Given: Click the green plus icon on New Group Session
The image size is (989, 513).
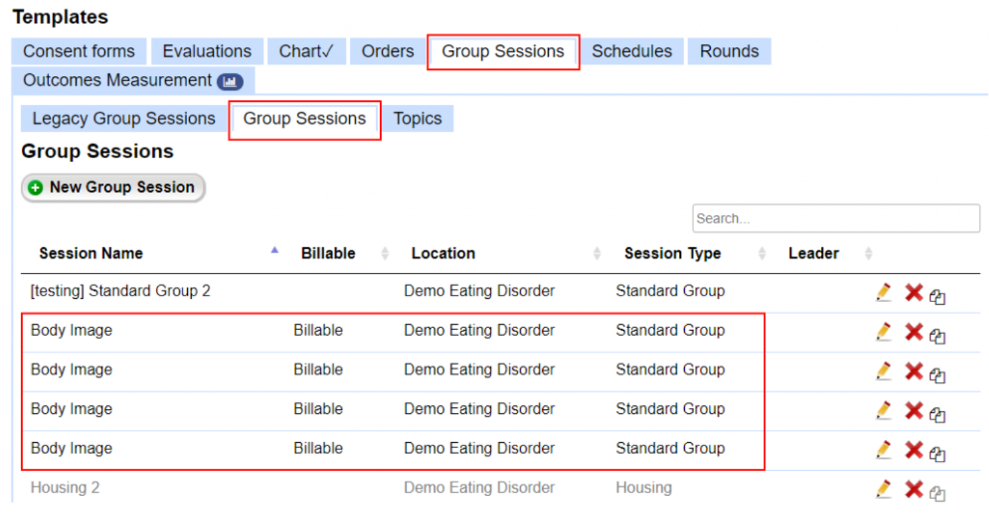Looking at the screenshot, I should (x=35, y=188).
